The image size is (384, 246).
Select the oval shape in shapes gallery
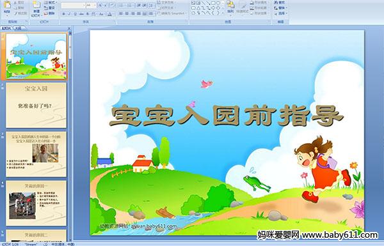pos(218,3)
